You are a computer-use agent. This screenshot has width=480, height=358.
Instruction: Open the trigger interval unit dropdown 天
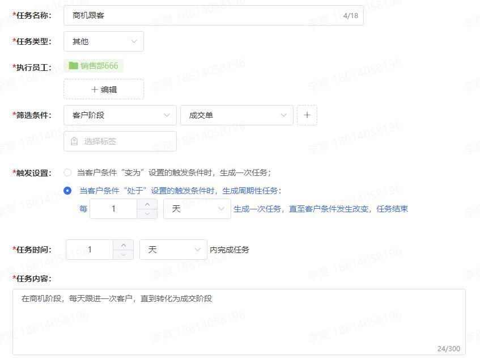pyautogui.click(x=197, y=209)
